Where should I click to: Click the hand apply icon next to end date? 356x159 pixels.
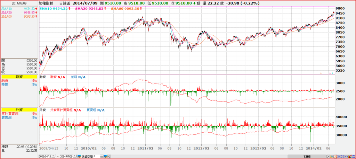point(79,156)
